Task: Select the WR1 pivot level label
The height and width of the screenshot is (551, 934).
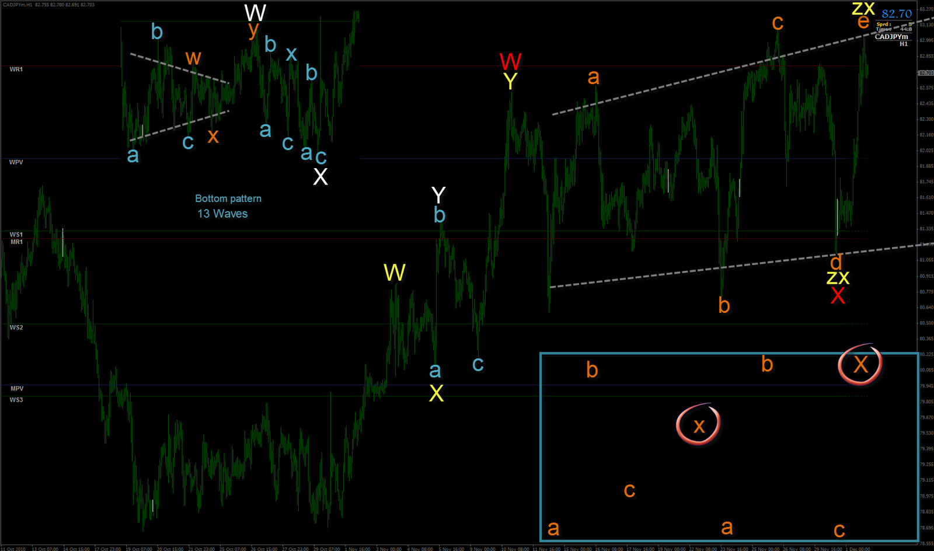Action: tap(16, 69)
